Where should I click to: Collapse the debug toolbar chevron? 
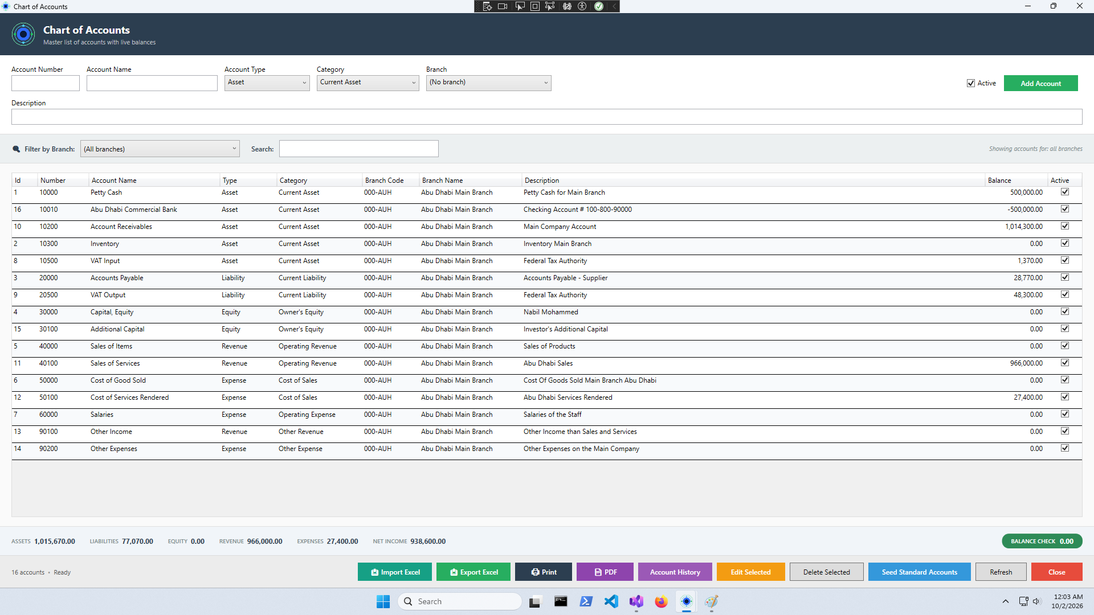[614, 6]
